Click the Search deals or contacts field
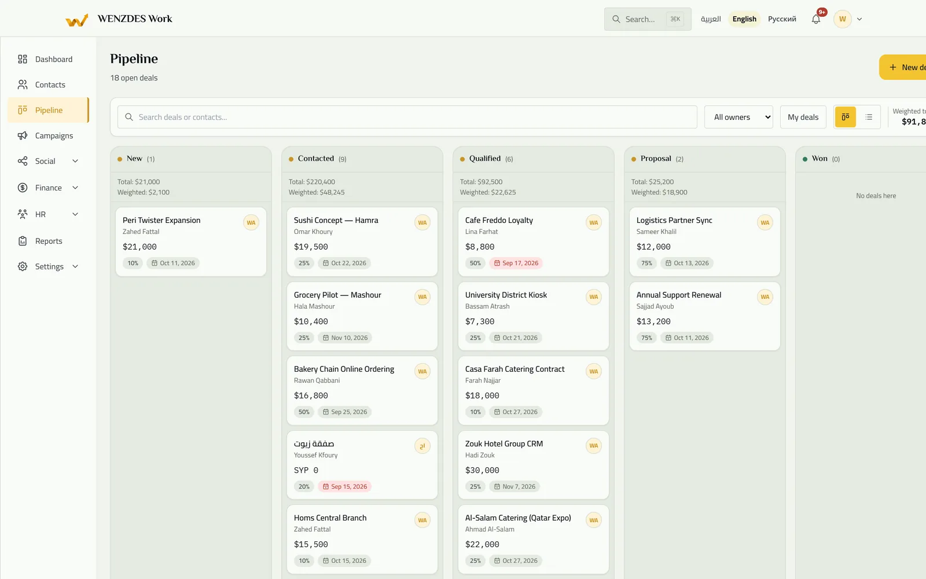Screen dimensions: 926x579 pyautogui.click(x=407, y=117)
